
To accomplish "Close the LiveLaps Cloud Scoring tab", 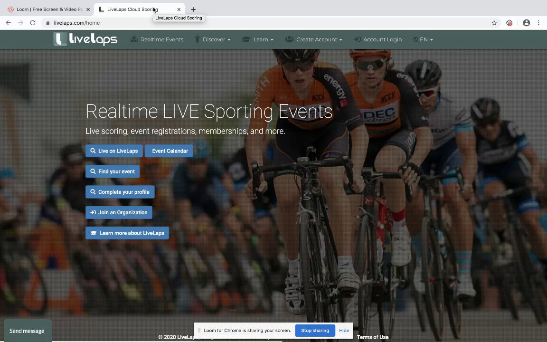I will 179,9.
